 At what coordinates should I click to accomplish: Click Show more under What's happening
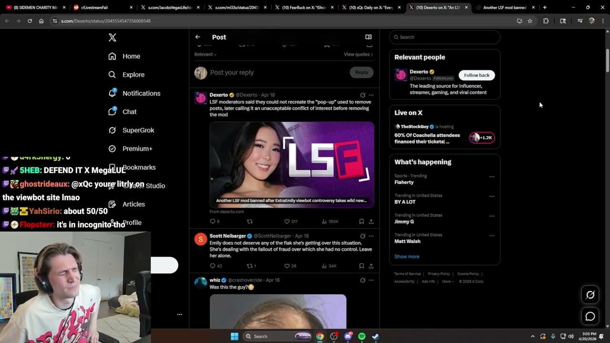point(407,257)
